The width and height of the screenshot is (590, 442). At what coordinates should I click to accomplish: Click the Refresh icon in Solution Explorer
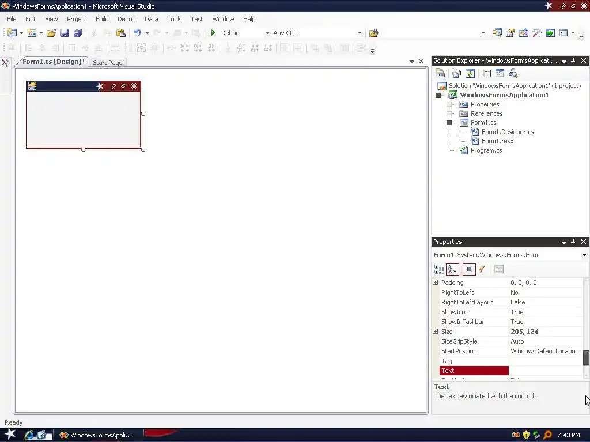tap(470, 73)
